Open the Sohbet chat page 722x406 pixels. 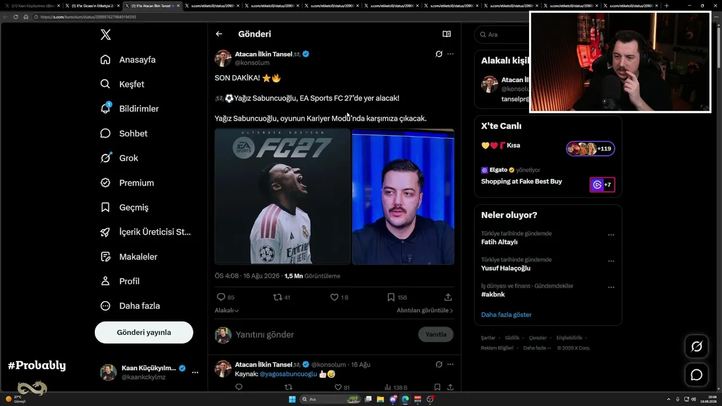point(124,134)
